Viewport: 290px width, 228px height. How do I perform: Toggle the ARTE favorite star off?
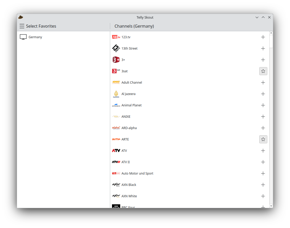coord(263,139)
